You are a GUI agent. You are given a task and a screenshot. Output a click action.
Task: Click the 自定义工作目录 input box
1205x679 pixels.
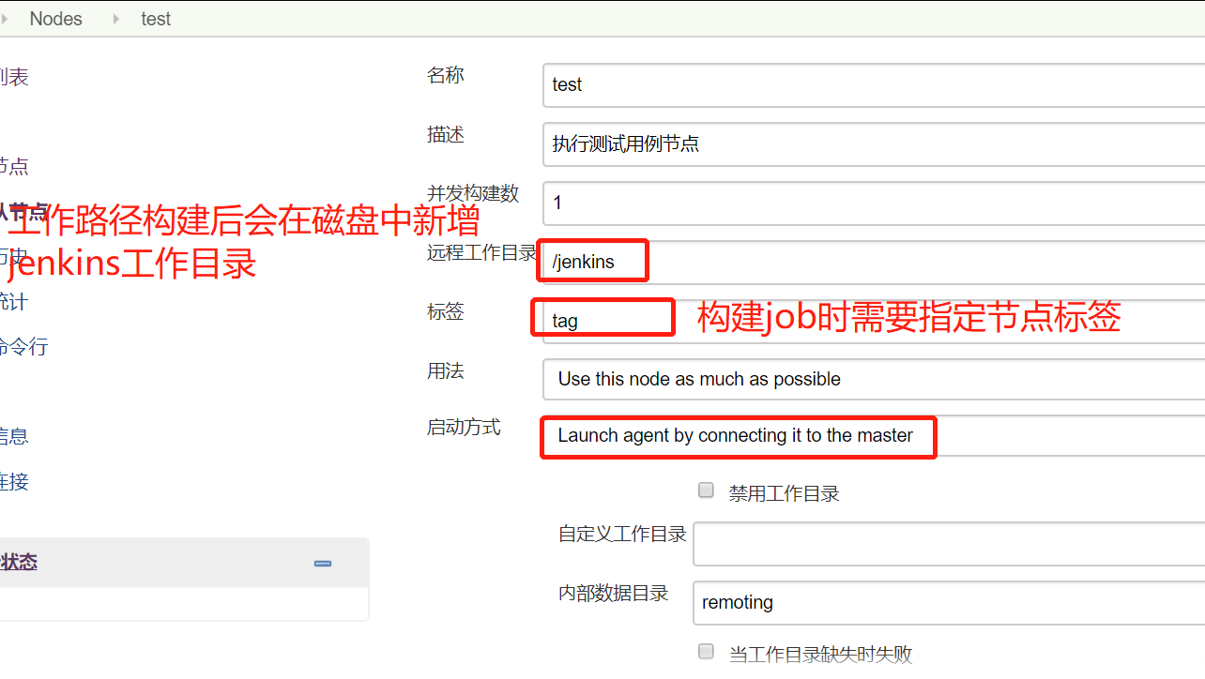949,544
